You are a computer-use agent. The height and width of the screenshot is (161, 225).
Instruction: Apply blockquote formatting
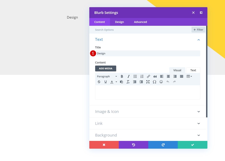click(x=155, y=77)
